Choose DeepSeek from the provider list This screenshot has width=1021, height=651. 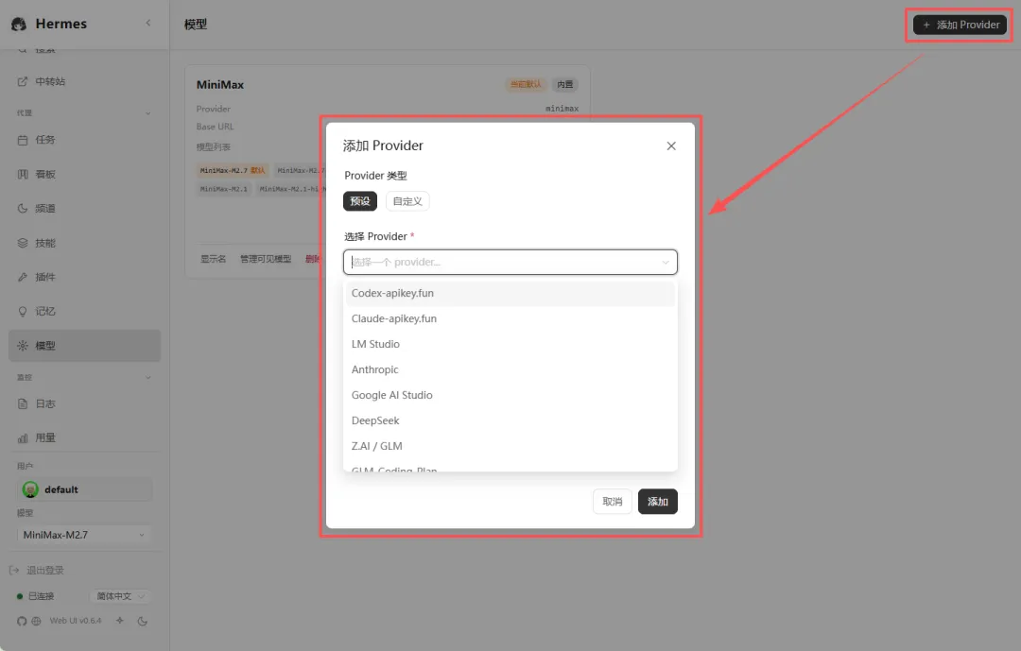[510, 420]
